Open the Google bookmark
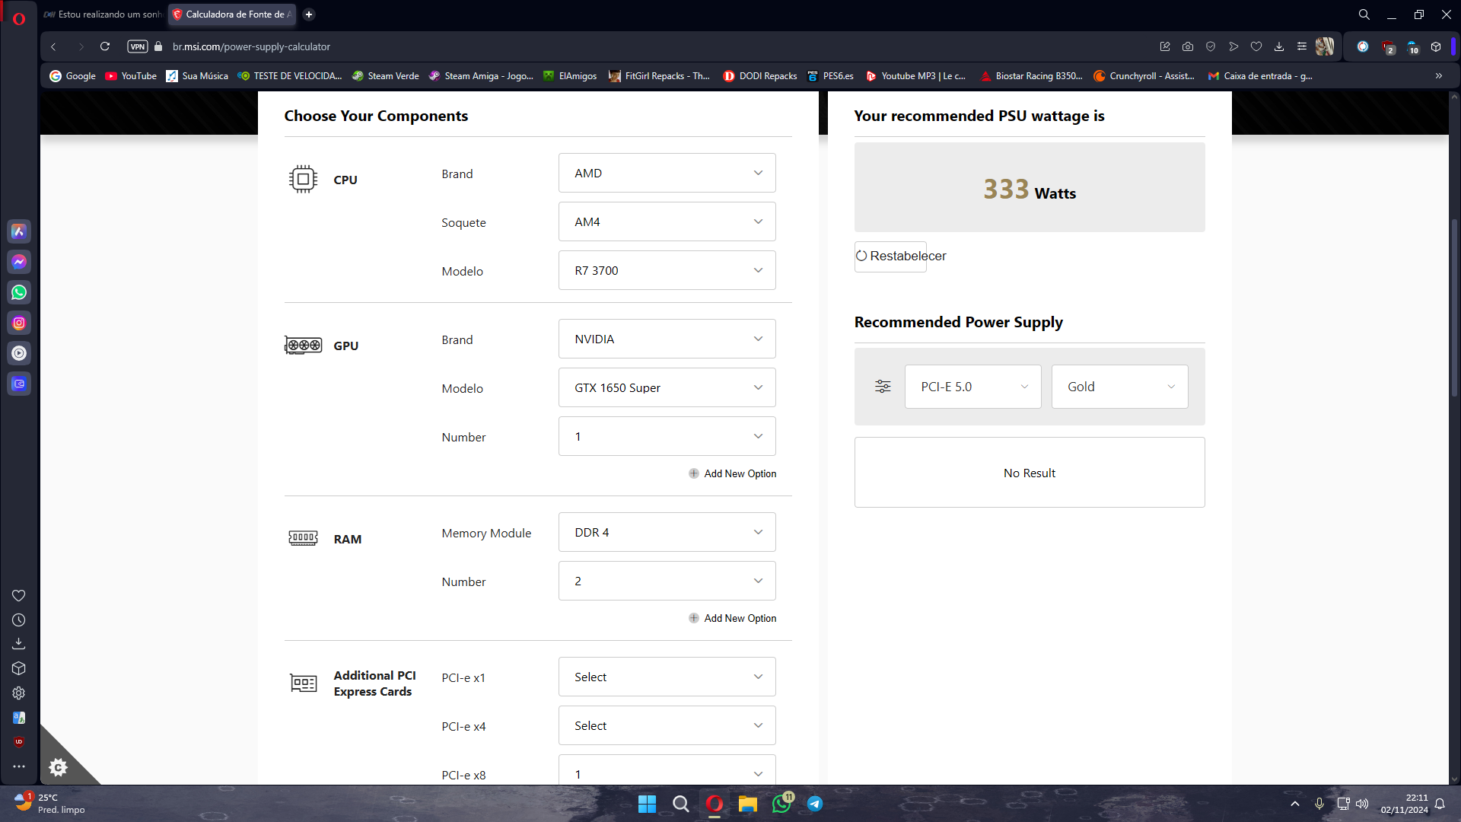The image size is (1461, 822). point(73,76)
